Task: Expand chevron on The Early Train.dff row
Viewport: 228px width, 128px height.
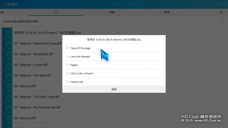Action: click(222, 97)
